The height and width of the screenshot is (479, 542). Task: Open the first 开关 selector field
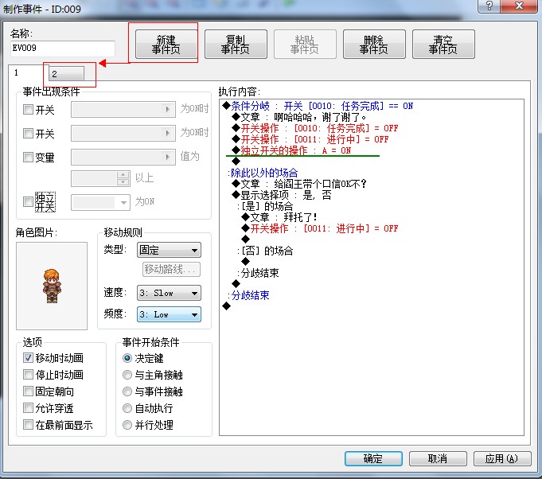[x=123, y=110]
